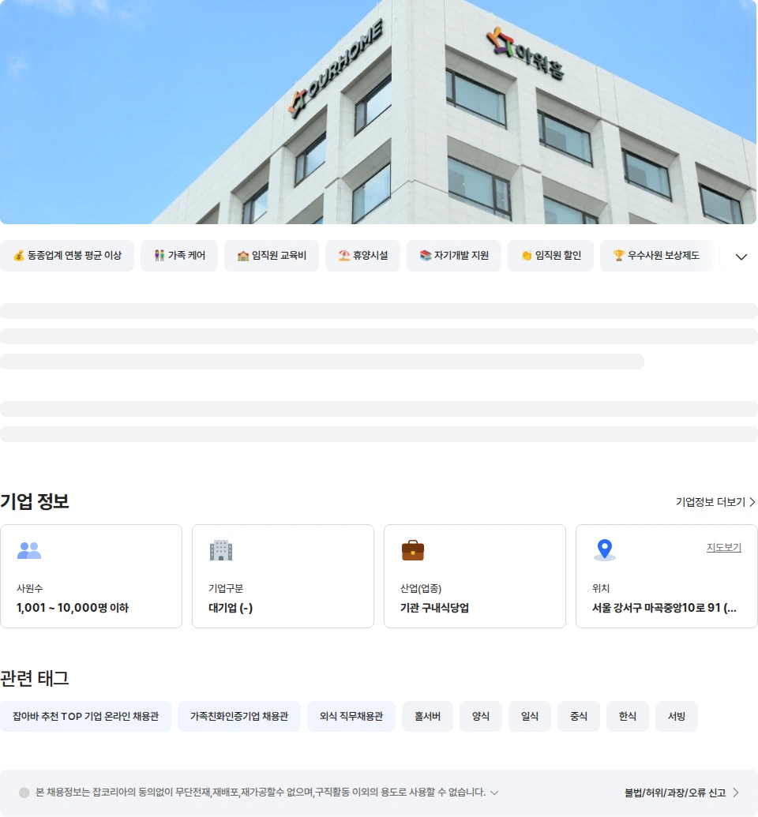Click the school icon on 임직원 교육비 tag

(x=243, y=255)
